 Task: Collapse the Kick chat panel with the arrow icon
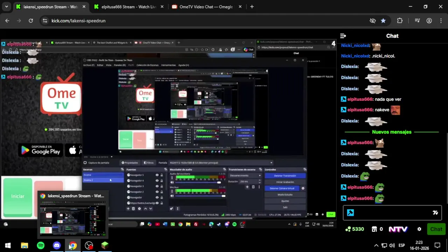pyautogui.click(x=343, y=36)
